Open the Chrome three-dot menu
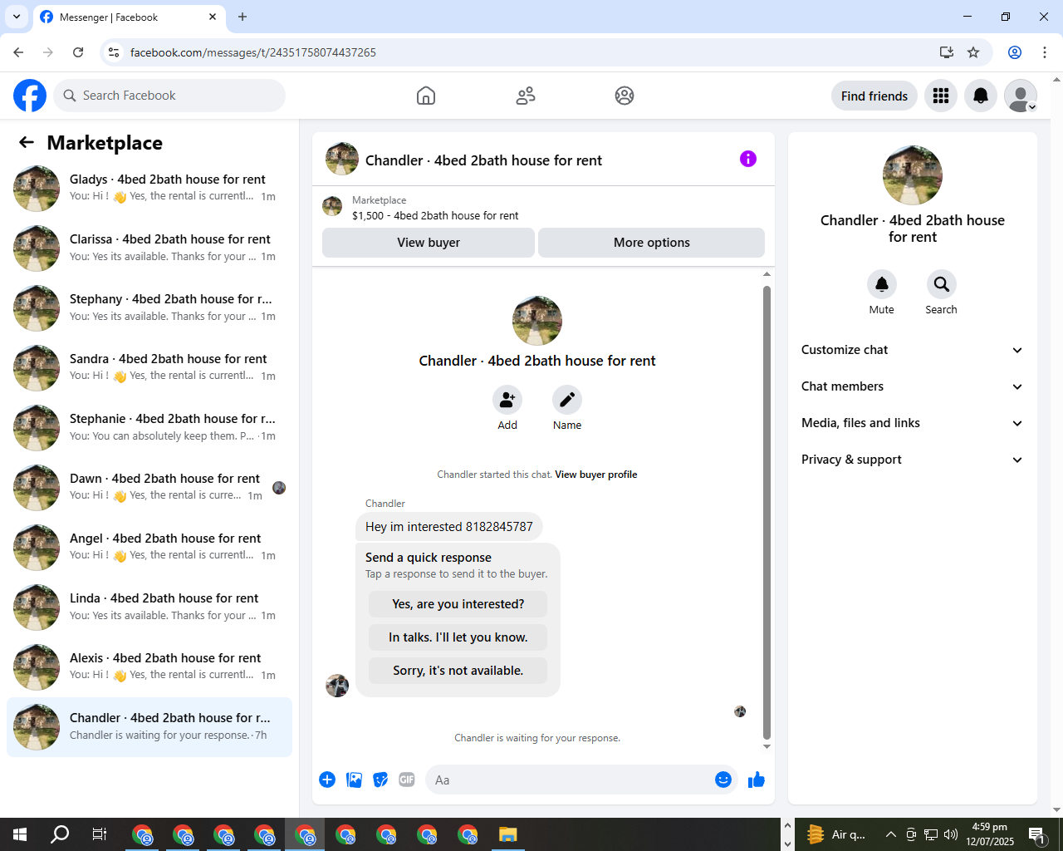The width and height of the screenshot is (1063, 851). 1045,52
